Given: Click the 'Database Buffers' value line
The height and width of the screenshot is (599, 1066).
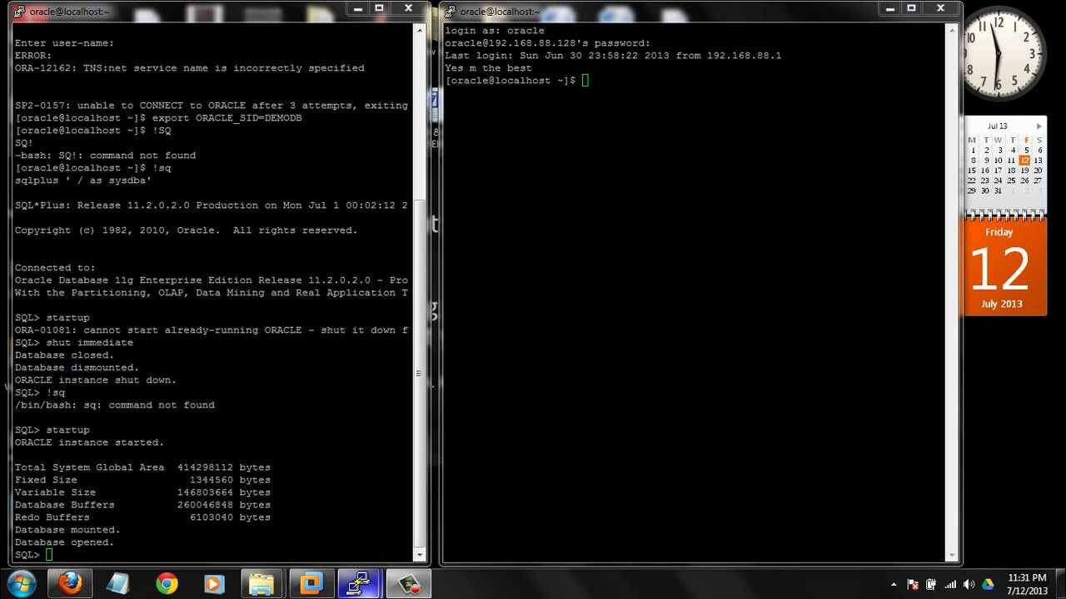Looking at the screenshot, I should (142, 505).
